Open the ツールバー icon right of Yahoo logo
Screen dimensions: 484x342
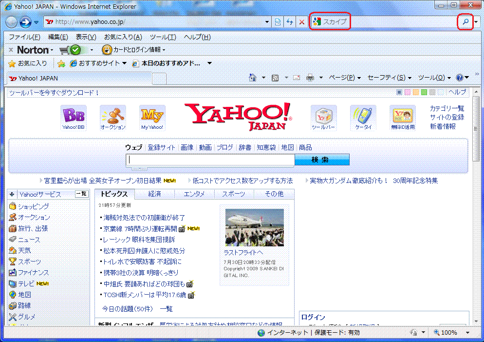click(x=323, y=118)
